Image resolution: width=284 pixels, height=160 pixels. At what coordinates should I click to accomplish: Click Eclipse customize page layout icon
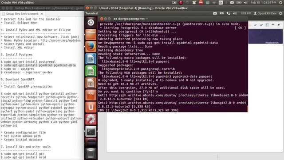tap(267, 25)
